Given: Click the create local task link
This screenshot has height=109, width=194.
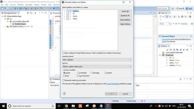Looking at the screenshot, I should [x=164, y=41].
